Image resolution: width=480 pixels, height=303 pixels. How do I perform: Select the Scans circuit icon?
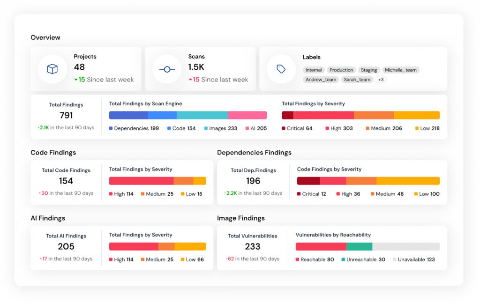tap(166, 68)
